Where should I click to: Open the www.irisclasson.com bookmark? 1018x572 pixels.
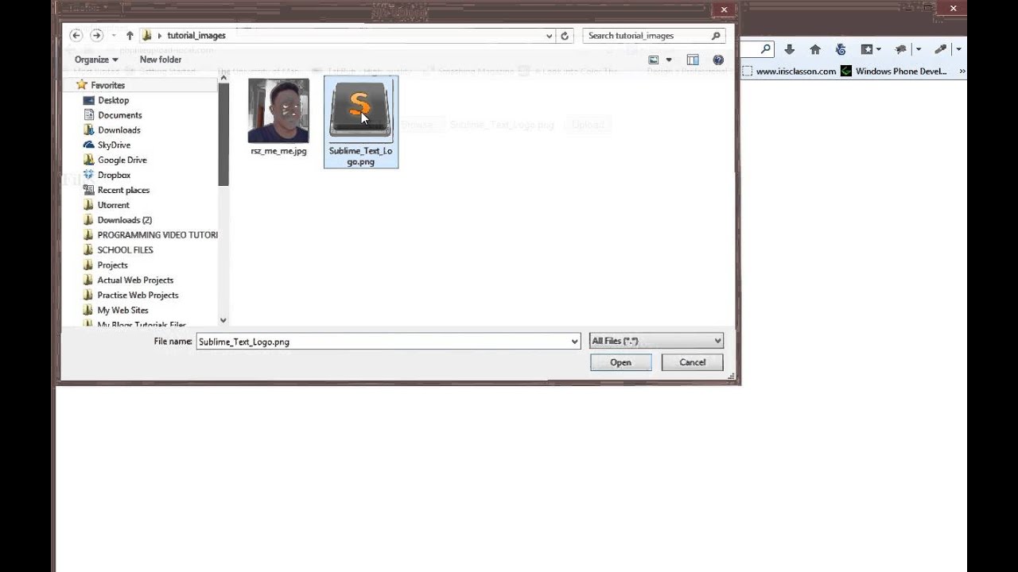tap(790, 71)
